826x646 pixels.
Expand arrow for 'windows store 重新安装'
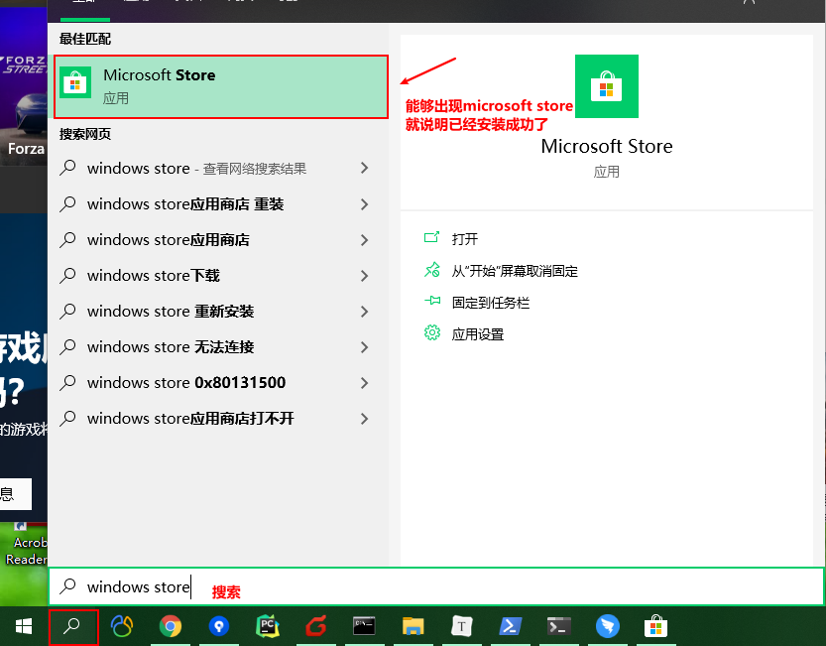[364, 312]
